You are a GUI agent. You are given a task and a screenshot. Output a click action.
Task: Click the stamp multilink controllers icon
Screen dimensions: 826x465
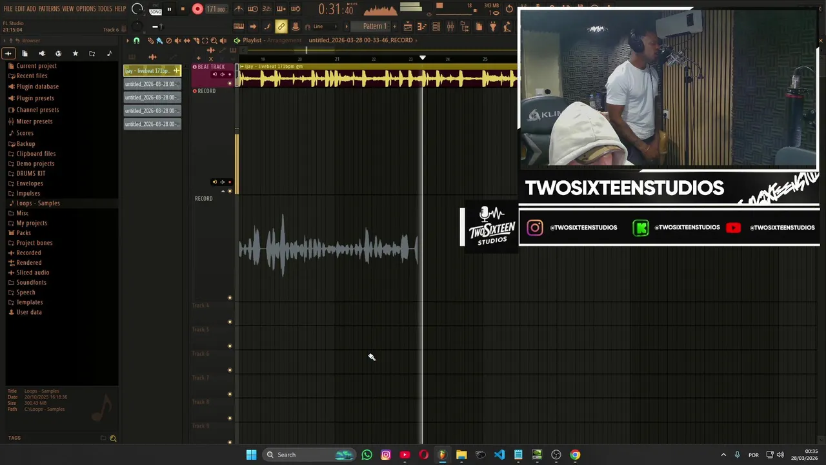click(296, 26)
